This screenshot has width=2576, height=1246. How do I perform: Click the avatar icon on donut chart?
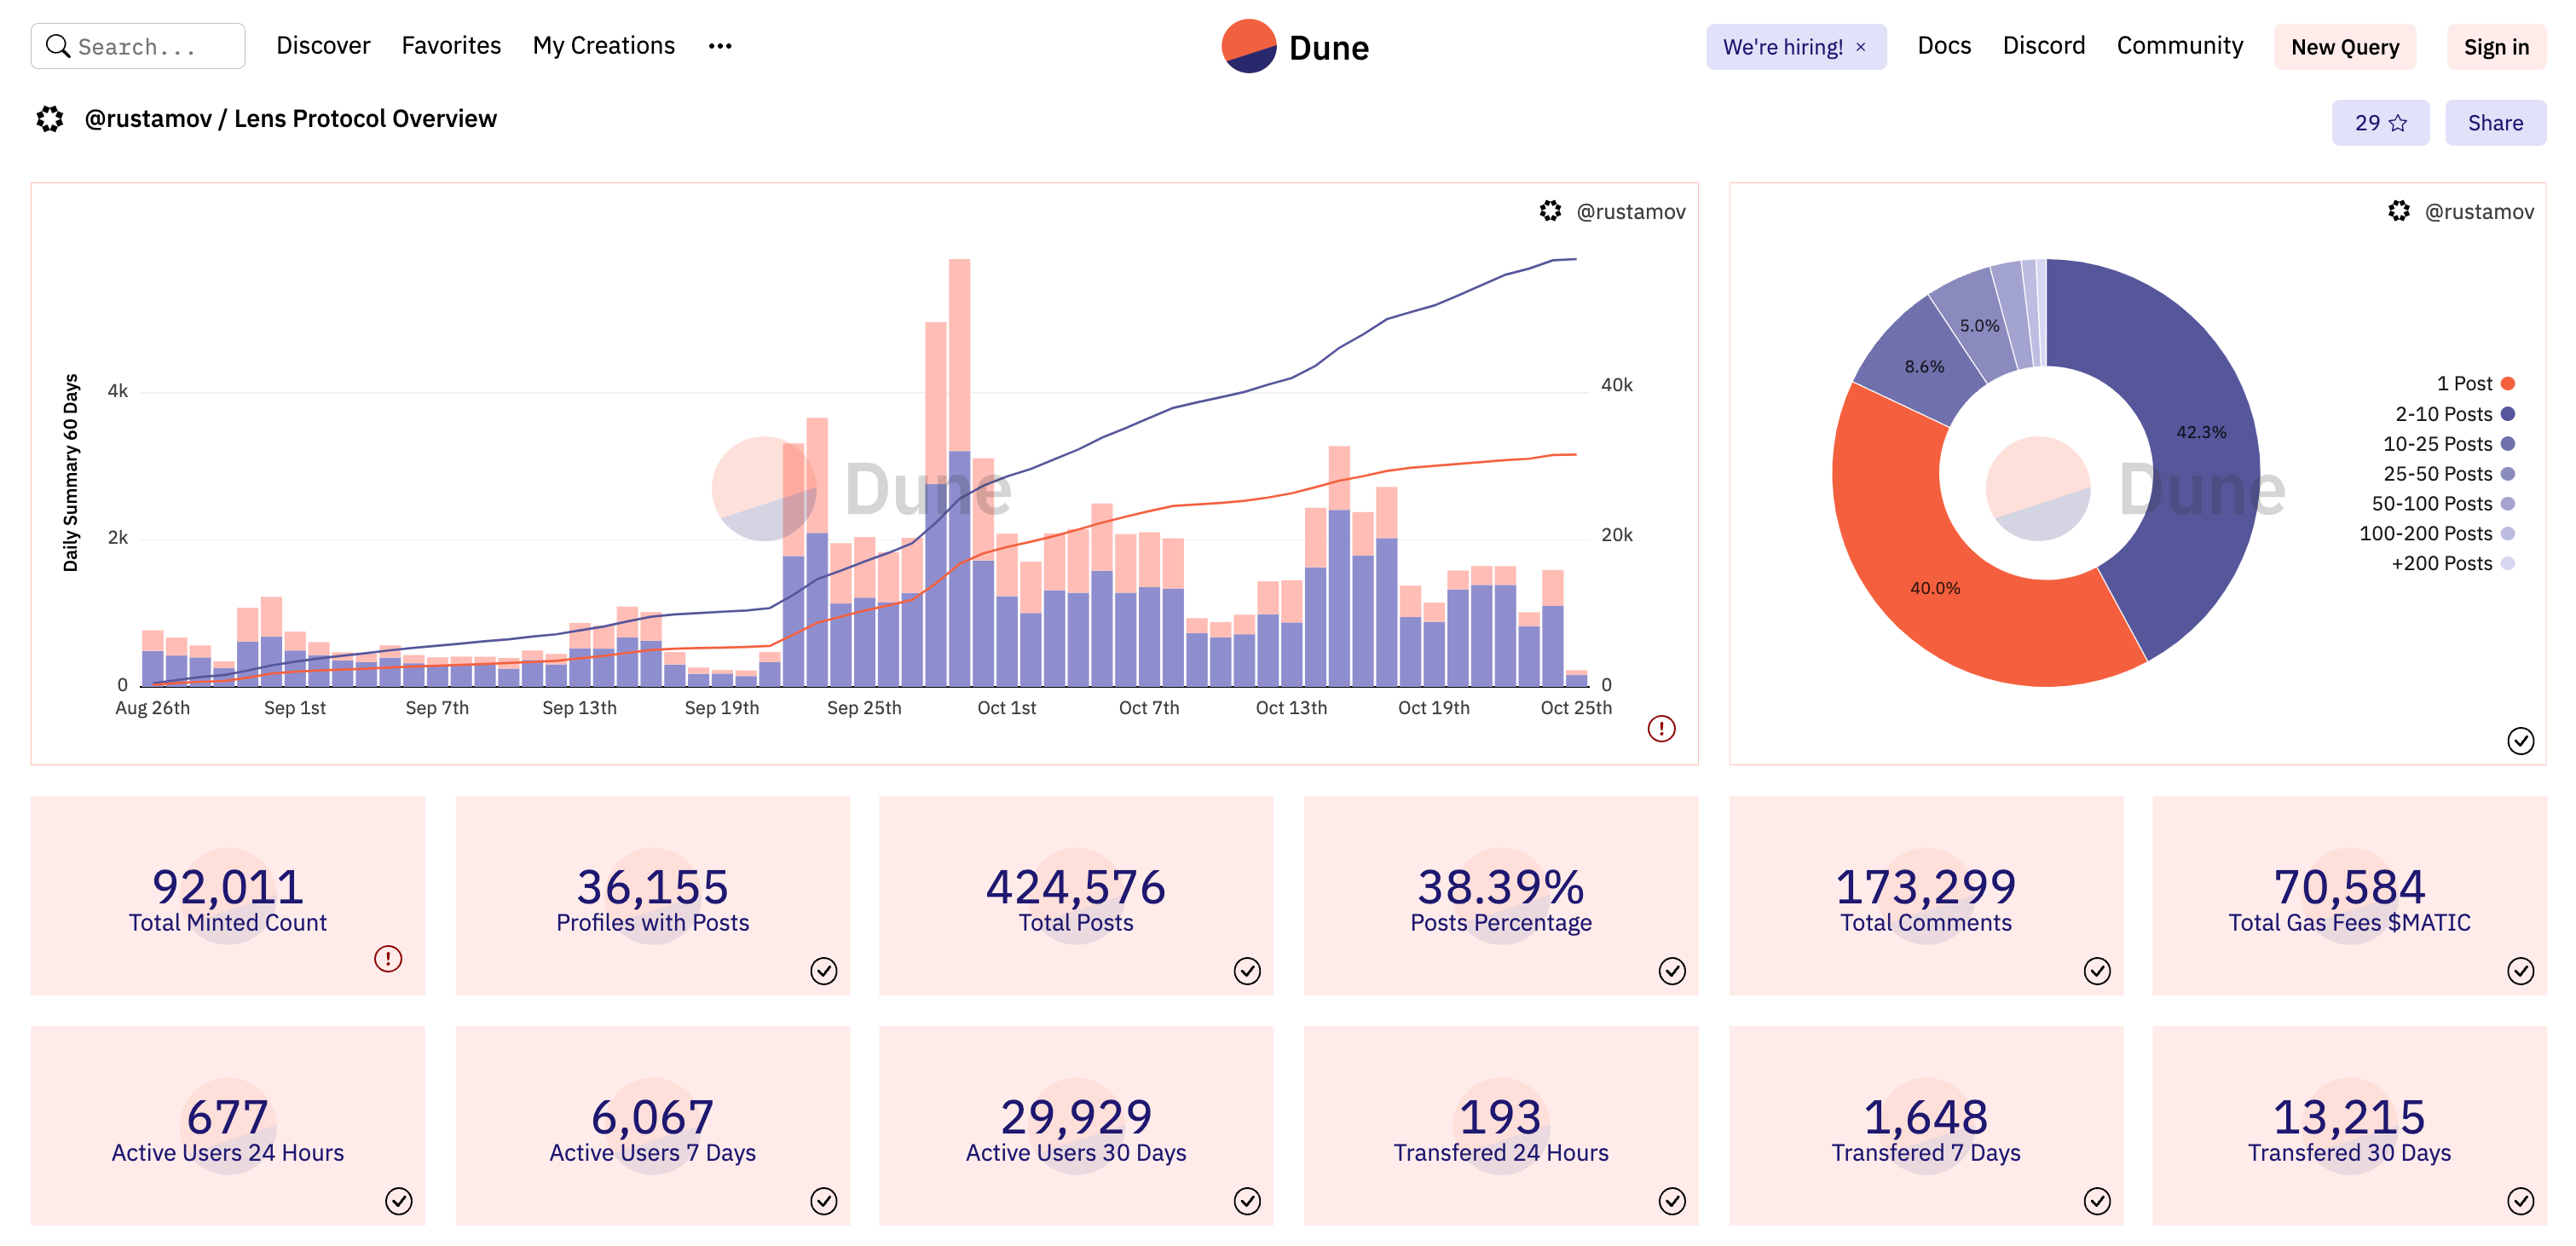(2399, 211)
